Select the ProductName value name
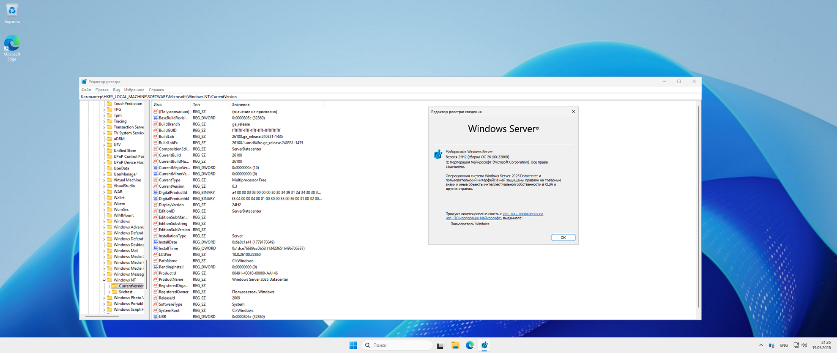 [x=171, y=279]
